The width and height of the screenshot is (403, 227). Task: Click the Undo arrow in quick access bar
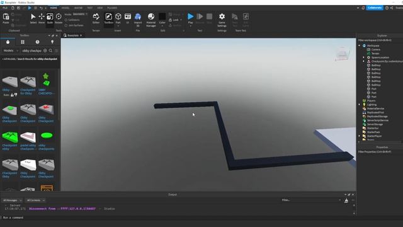(x=41, y=8)
